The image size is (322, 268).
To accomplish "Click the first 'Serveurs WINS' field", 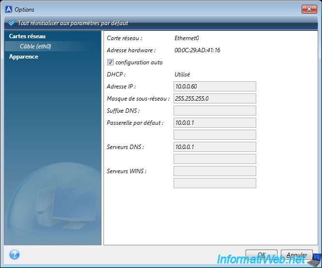I will tap(214, 171).
